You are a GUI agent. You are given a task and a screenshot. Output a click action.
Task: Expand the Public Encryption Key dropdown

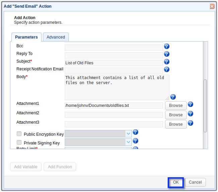[x=128, y=134]
